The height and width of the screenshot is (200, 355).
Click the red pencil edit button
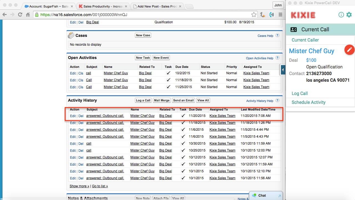click(349, 50)
